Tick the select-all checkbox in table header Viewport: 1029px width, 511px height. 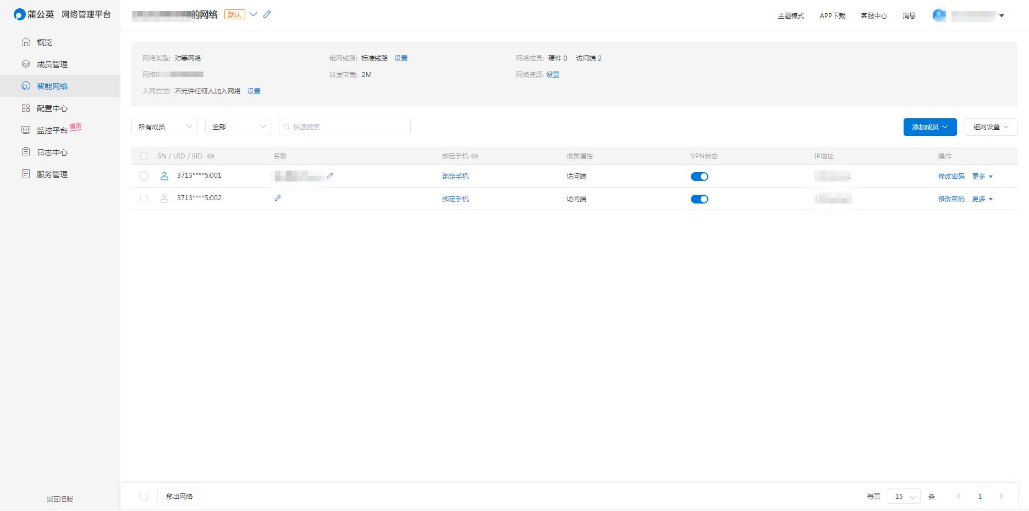[144, 156]
